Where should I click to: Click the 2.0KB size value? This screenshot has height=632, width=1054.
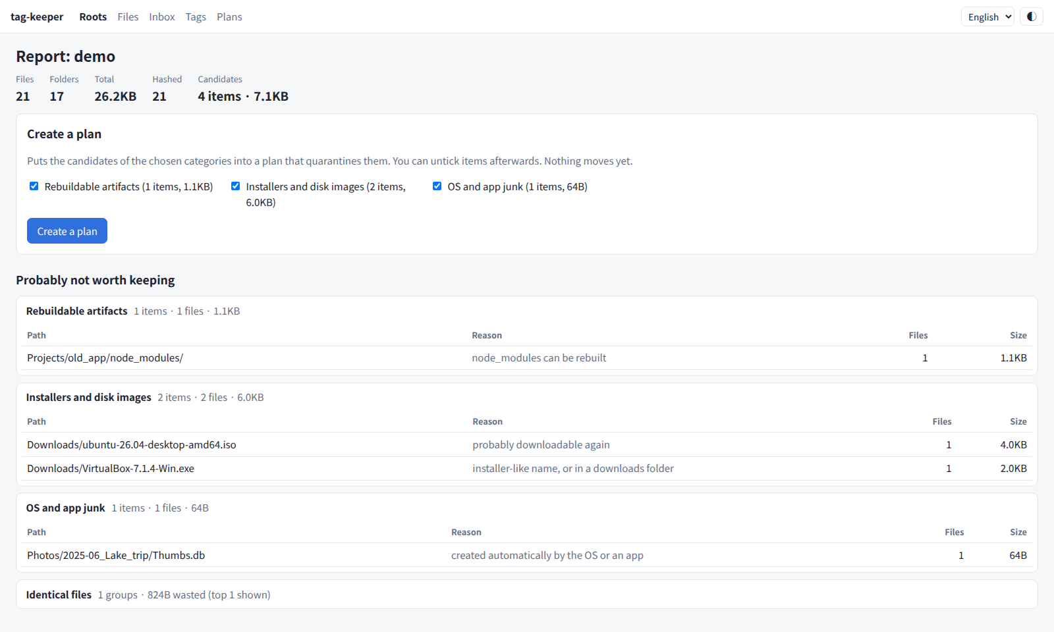(1013, 468)
